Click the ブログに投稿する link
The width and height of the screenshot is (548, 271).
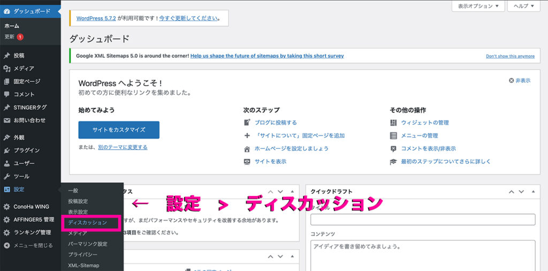tap(276, 123)
